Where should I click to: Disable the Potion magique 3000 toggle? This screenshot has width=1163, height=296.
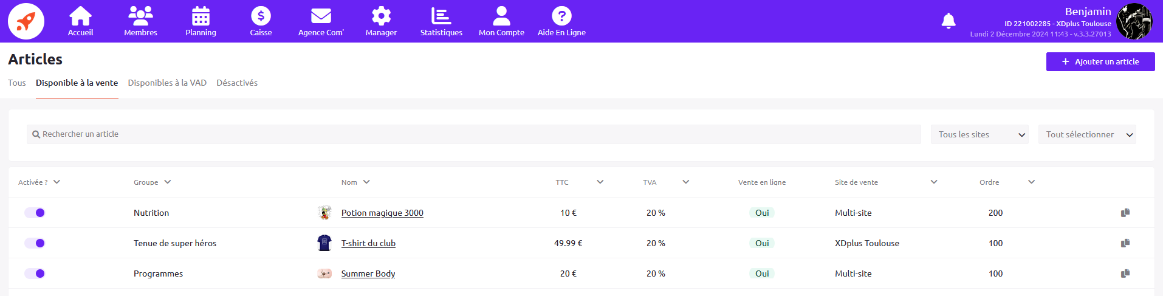[35, 213]
